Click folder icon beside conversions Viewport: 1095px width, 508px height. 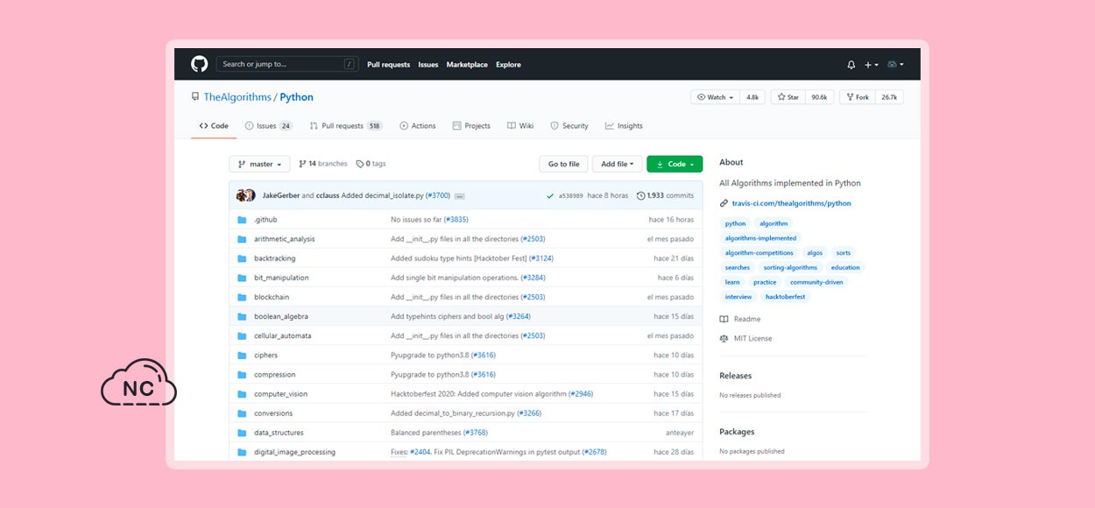tap(242, 413)
